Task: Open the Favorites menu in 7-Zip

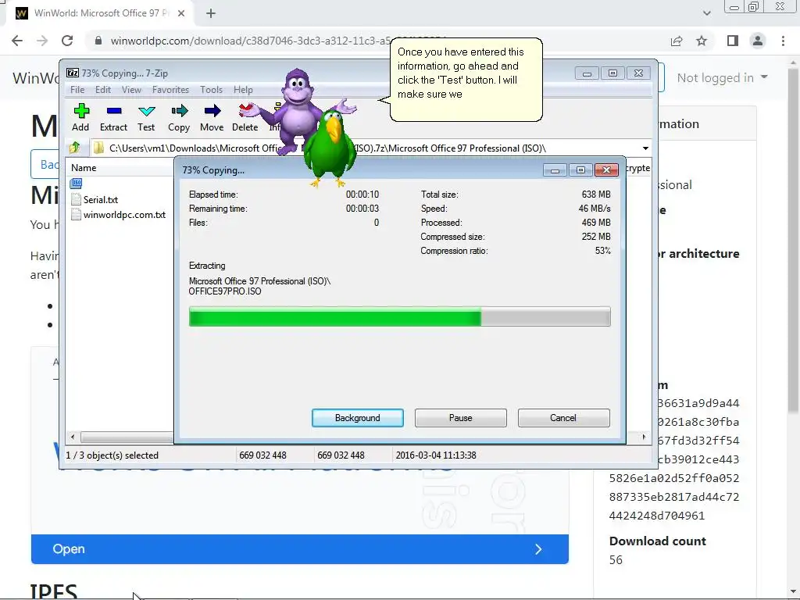Action: point(170,90)
